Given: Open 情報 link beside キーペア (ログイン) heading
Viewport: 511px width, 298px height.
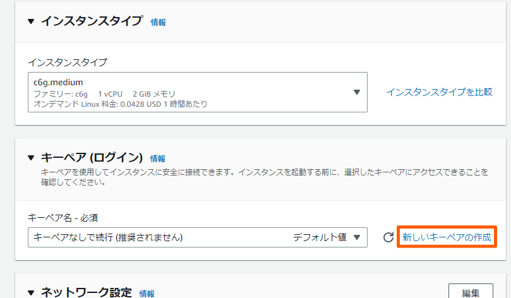Looking at the screenshot, I should 158,158.
